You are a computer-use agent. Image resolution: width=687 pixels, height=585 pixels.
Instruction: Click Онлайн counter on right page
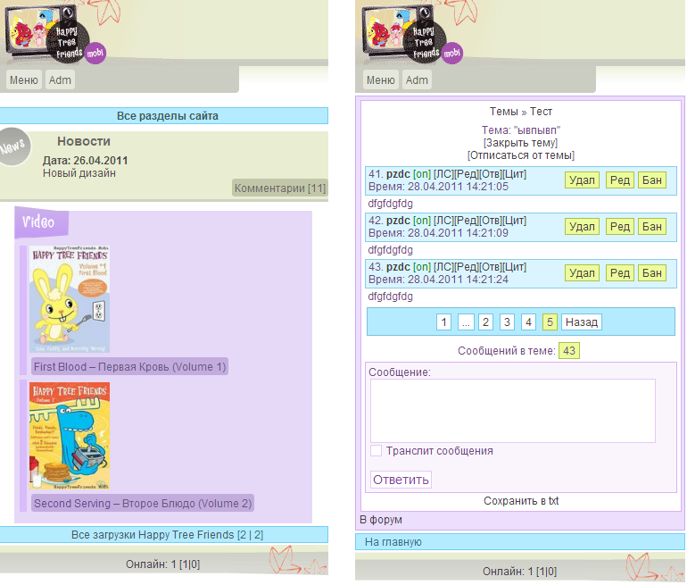pos(519,571)
